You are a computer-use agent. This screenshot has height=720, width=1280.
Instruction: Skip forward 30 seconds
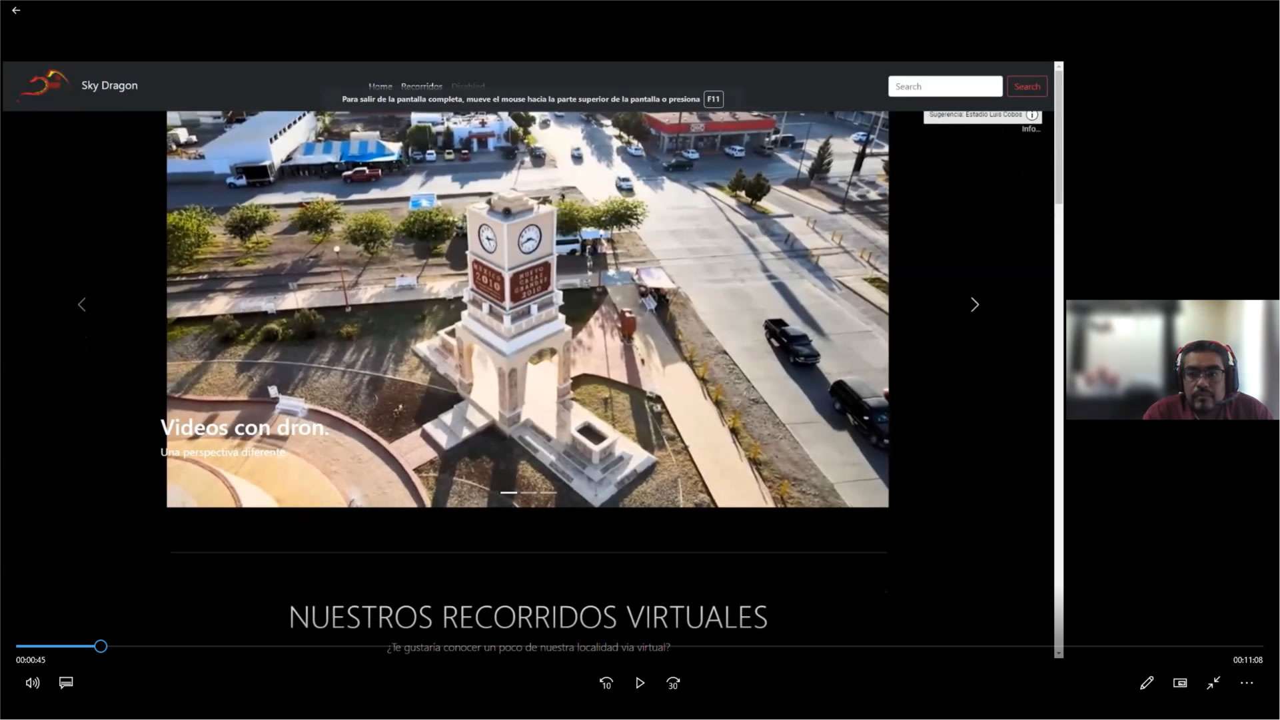[673, 683]
